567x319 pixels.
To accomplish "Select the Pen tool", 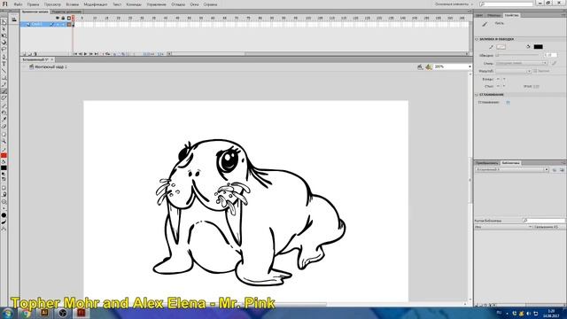I will (x=4, y=57).
